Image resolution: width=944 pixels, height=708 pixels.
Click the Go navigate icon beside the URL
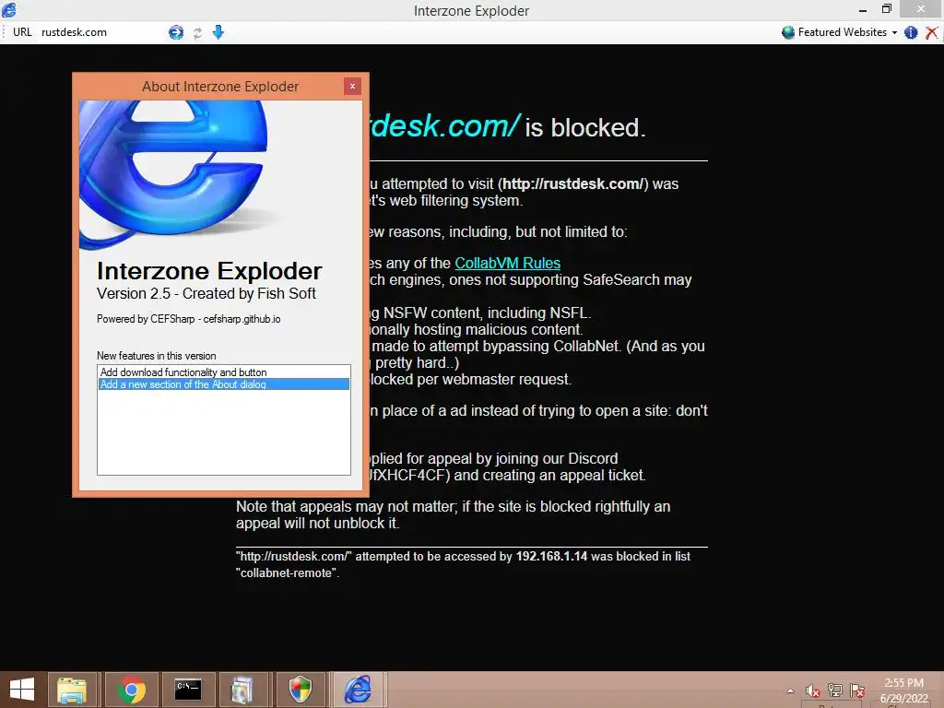(176, 32)
